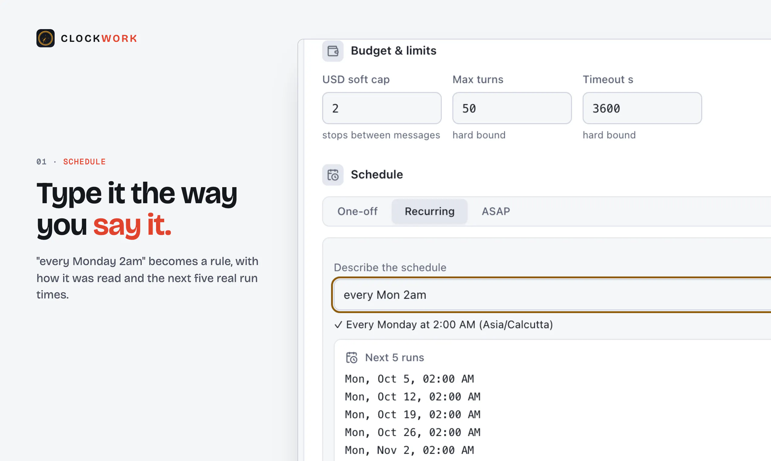Click the Next 5 runs label
This screenshot has width=771, height=461.
pos(394,358)
